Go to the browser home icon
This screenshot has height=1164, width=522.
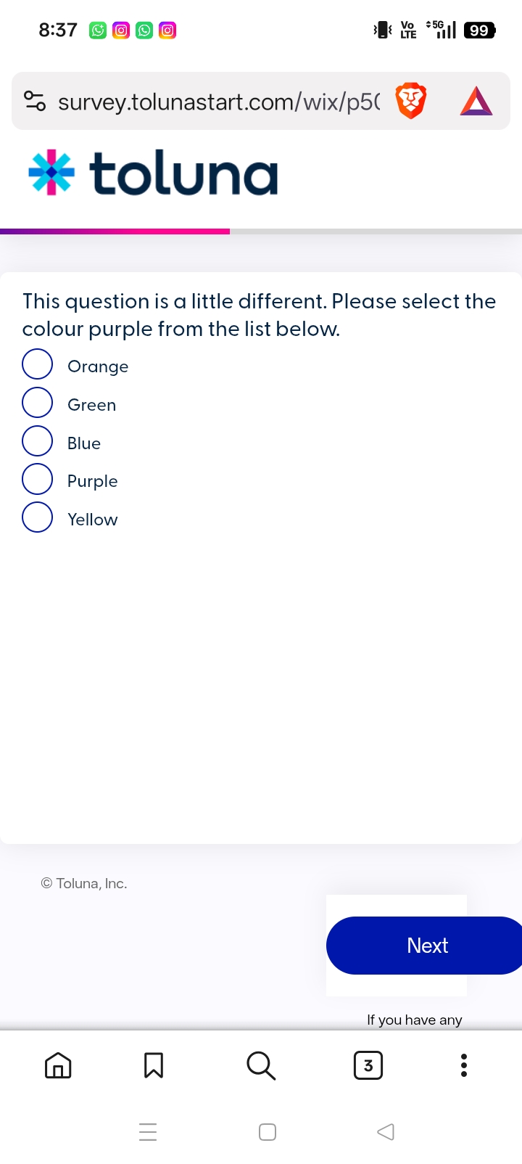[58, 1065]
